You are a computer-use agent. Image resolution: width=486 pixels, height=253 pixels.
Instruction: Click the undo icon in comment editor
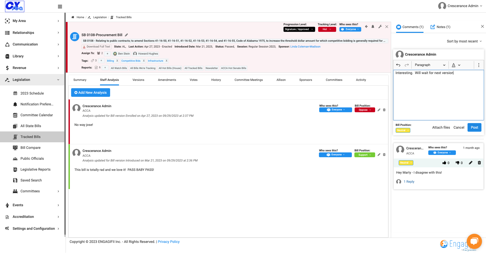(398, 65)
